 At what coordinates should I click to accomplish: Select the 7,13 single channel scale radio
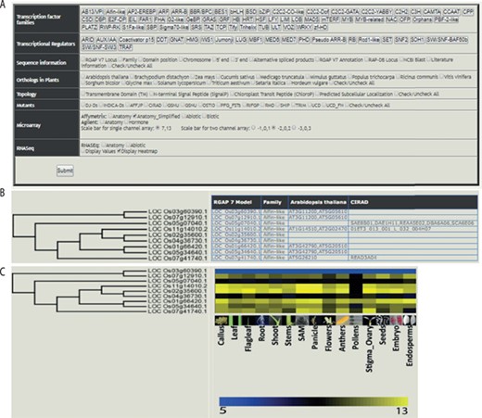pyautogui.click(x=158, y=128)
